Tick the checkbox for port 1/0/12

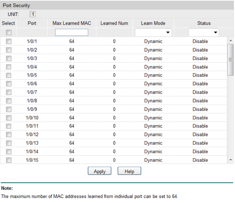point(9,135)
